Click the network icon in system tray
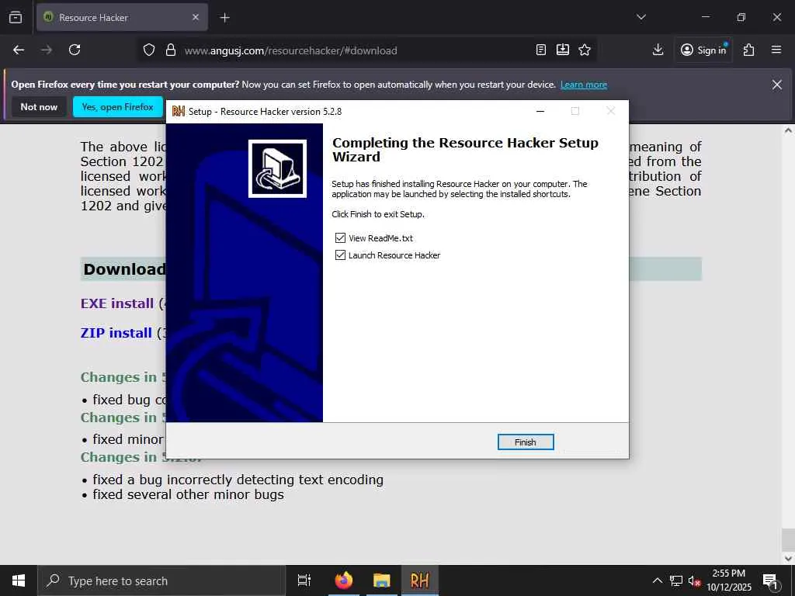This screenshot has width=795, height=596. [x=676, y=580]
